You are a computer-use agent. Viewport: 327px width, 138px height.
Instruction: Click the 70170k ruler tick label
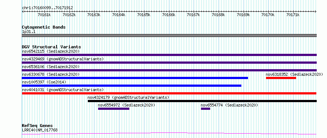pos(268,15)
